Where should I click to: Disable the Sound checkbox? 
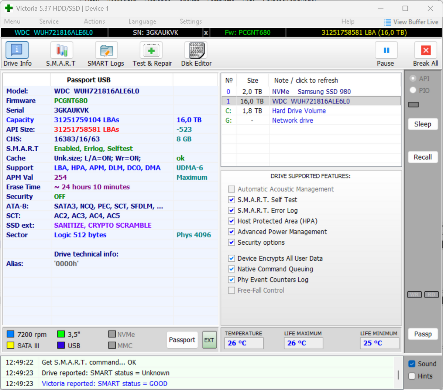coord(412,364)
